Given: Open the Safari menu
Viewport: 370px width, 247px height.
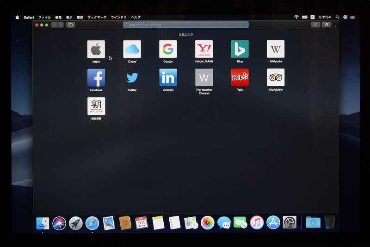Looking at the screenshot, I should (29, 17).
